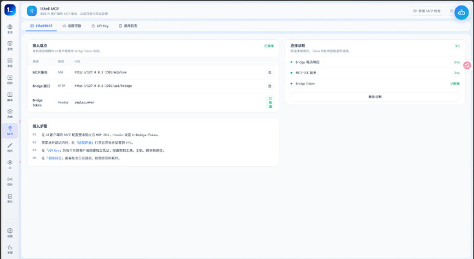Switch to the 1Shell MCP tab
Image resolution: width=474 pixels, height=259 pixels.
(x=41, y=26)
